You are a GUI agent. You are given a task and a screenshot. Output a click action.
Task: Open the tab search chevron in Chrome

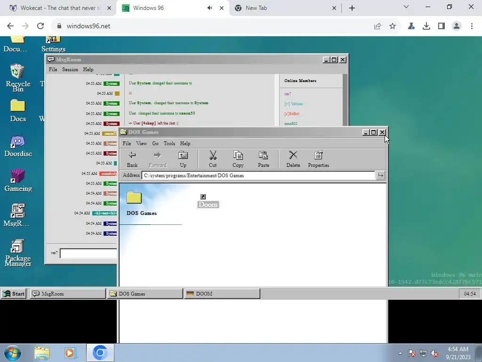click(406, 7)
